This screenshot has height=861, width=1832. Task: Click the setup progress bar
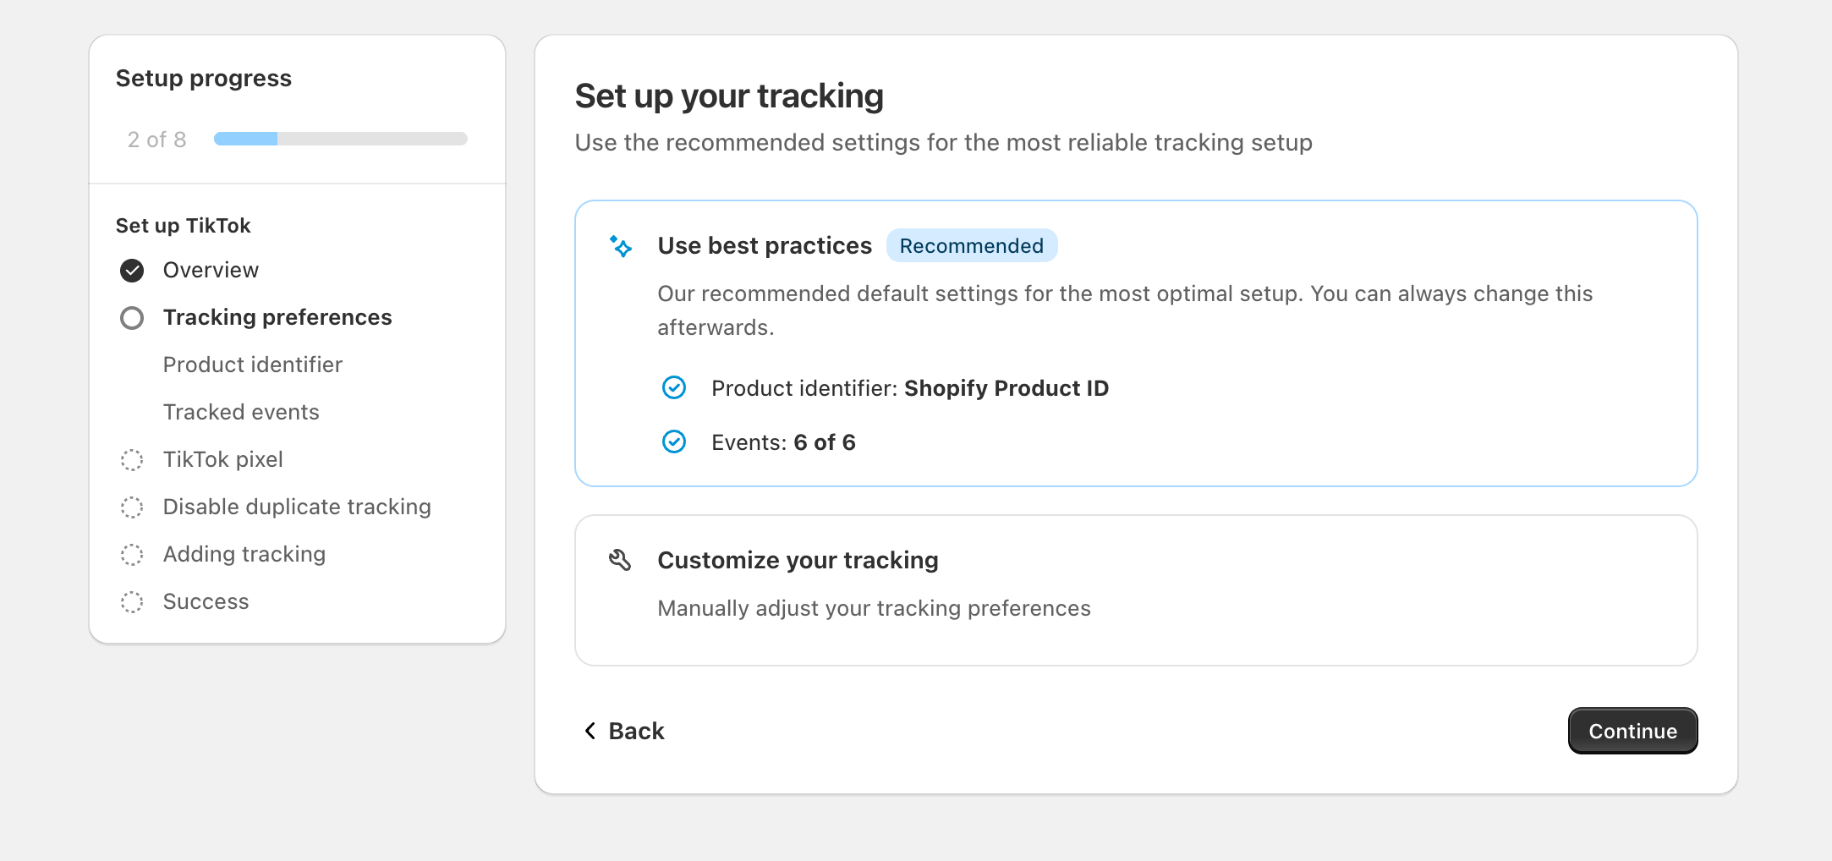(x=340, y=139)
